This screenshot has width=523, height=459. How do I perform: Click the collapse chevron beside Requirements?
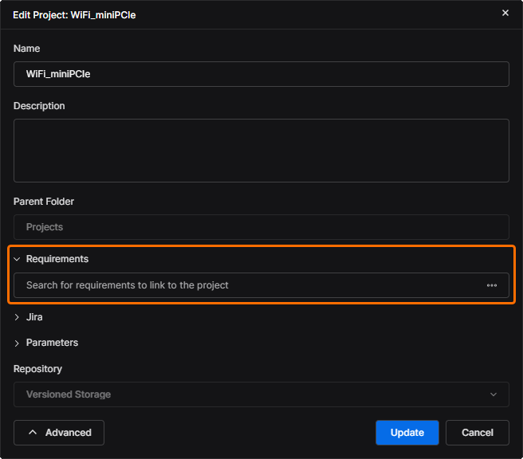17,259
